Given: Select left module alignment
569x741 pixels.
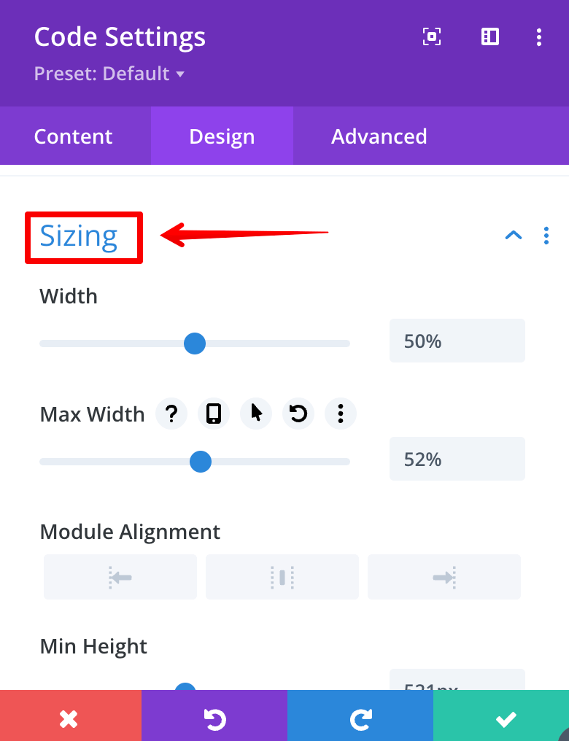Looking at the screenshot, I should (120, 577).
